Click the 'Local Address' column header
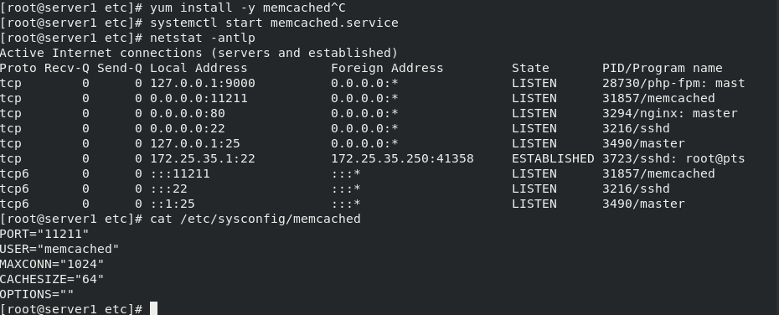 point(199,68)
